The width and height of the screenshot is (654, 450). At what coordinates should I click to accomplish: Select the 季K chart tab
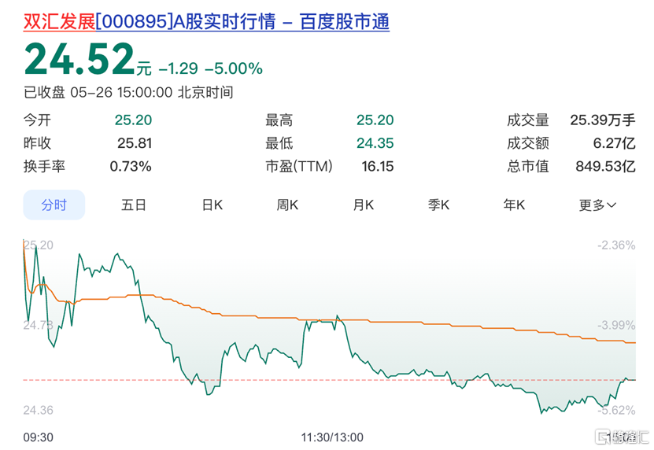438,205
